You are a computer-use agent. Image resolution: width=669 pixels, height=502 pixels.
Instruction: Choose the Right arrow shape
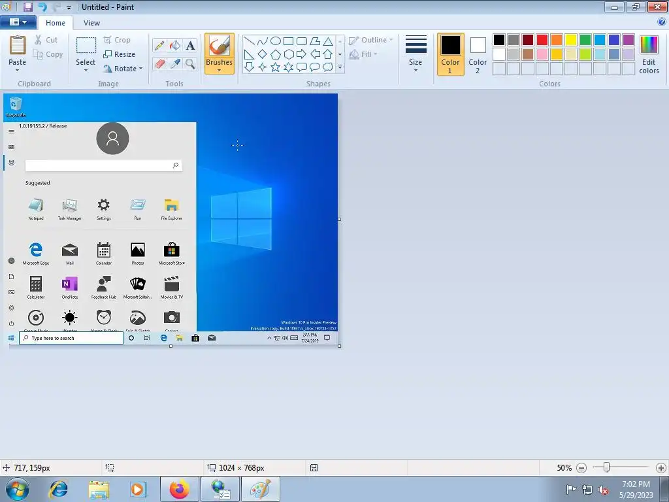coord(302,54)
